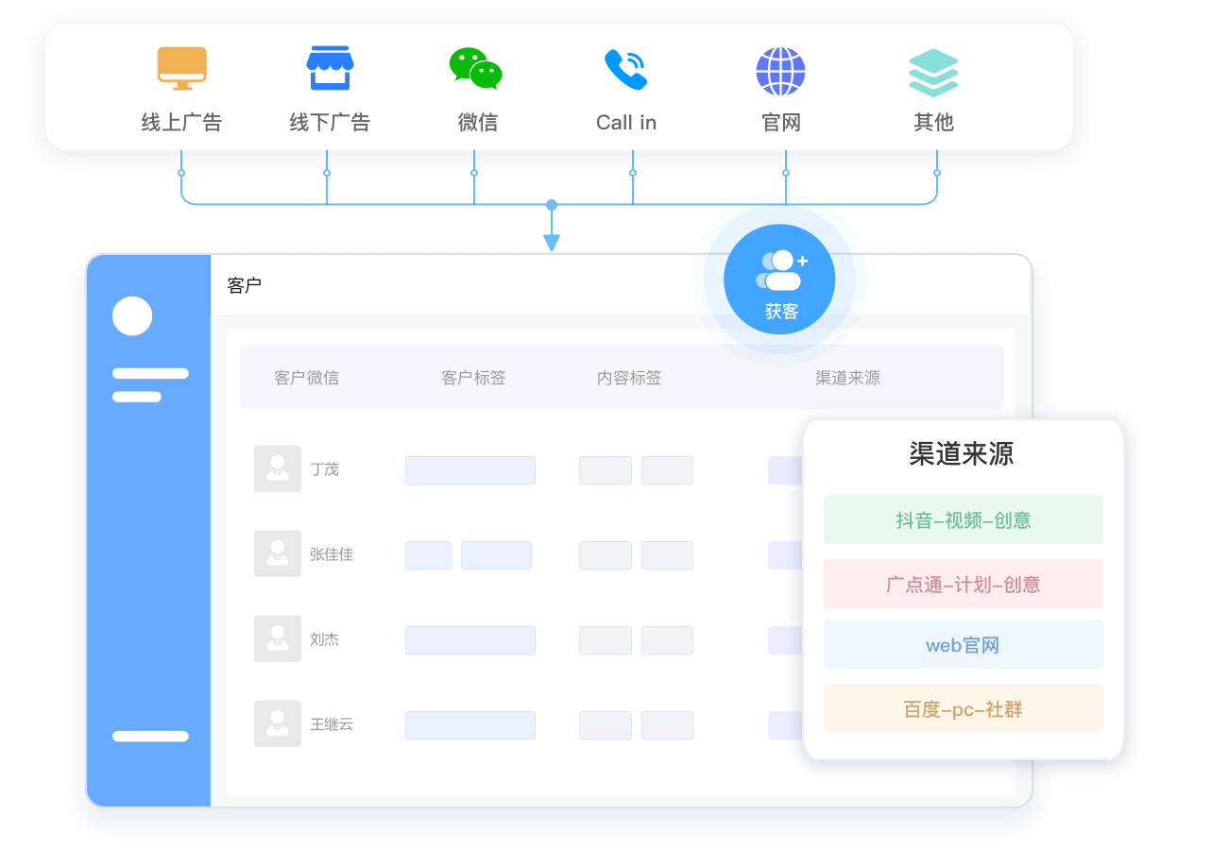Select the web官网 channel source

963,645
